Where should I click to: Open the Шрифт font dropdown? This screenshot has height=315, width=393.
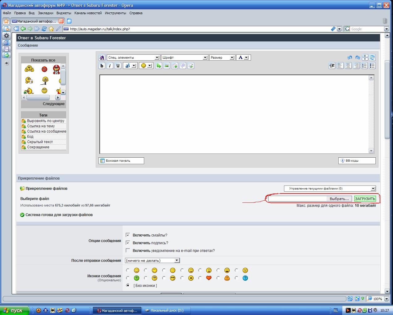point(184,57)
